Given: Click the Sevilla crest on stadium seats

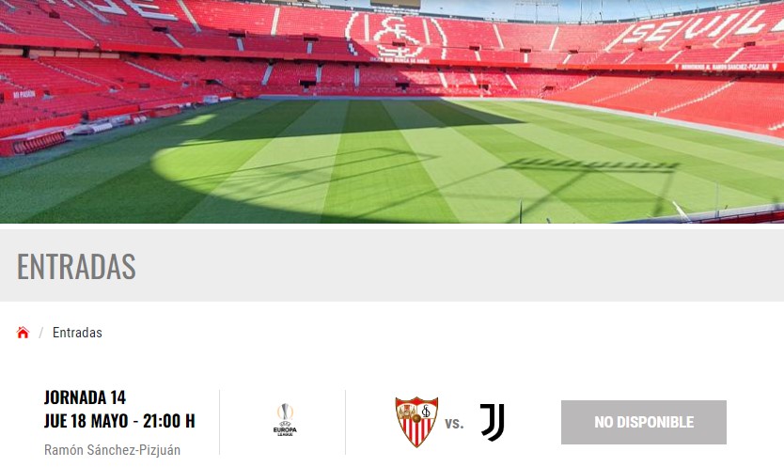Looking at the screenshot, I should [397, 34].
